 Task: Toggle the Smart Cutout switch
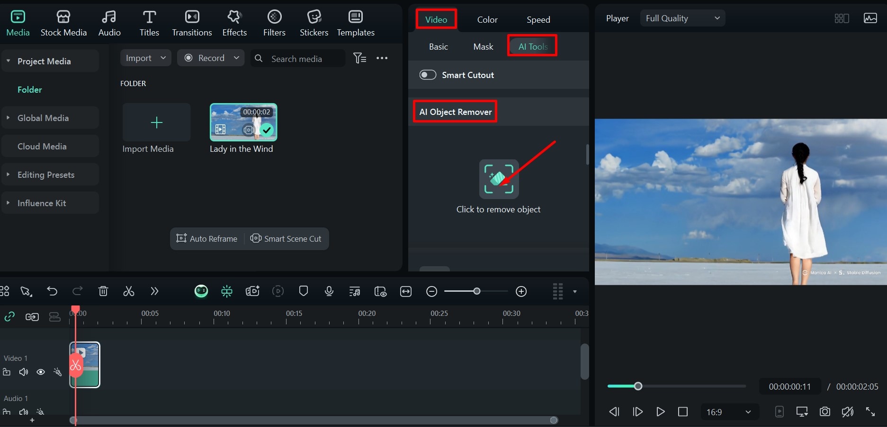(x=427, y=75)
